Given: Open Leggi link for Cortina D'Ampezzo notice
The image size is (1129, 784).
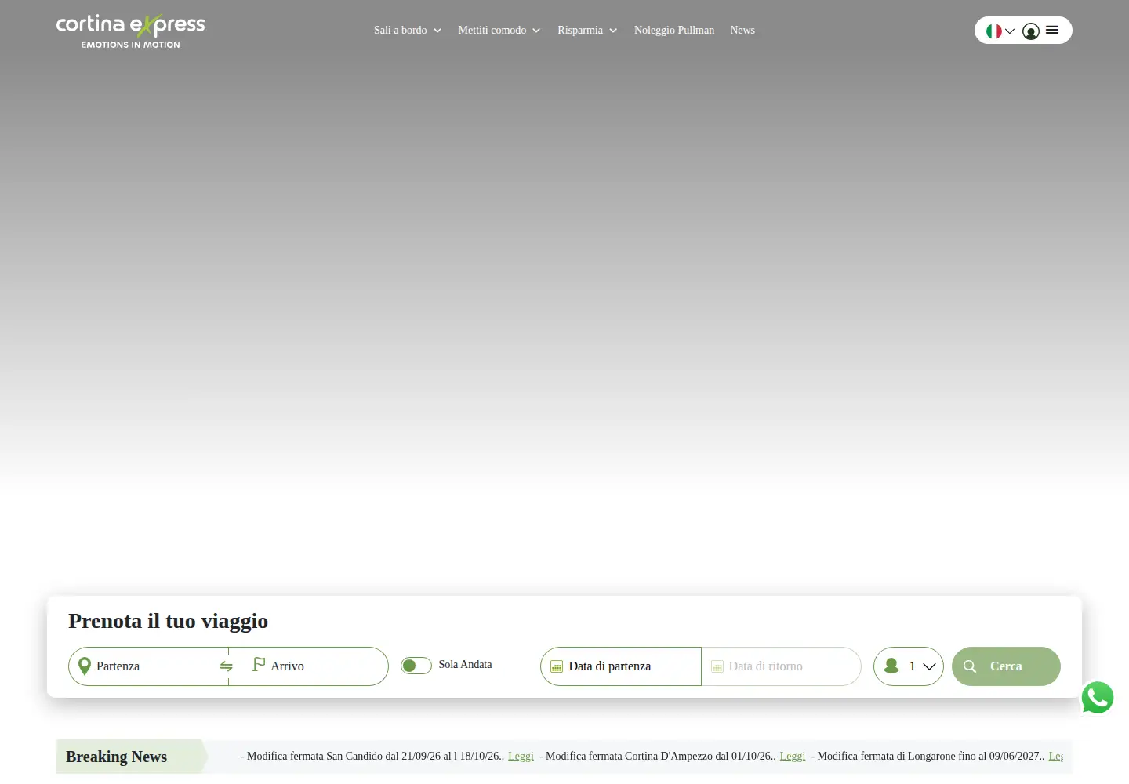Looking at the screenshot, I should click(793, 756).
